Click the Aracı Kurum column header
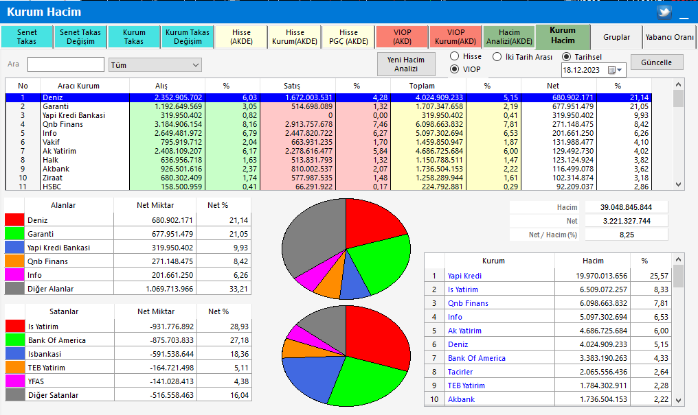 (85, 86)
